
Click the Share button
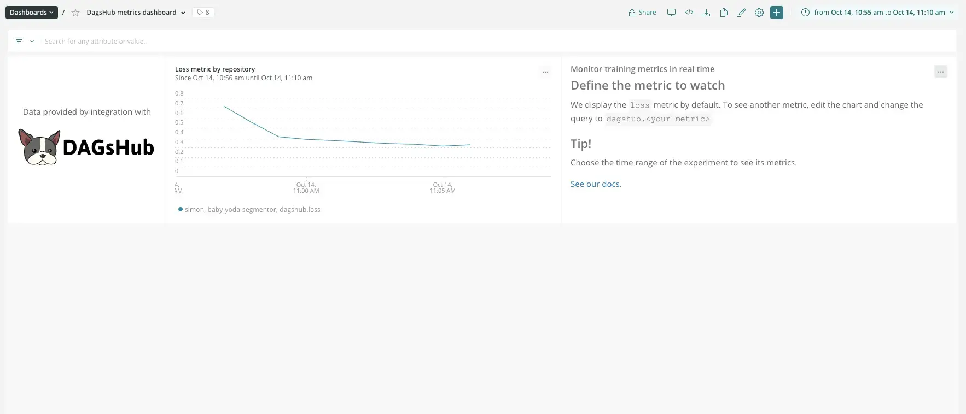(x=642, y=13)
